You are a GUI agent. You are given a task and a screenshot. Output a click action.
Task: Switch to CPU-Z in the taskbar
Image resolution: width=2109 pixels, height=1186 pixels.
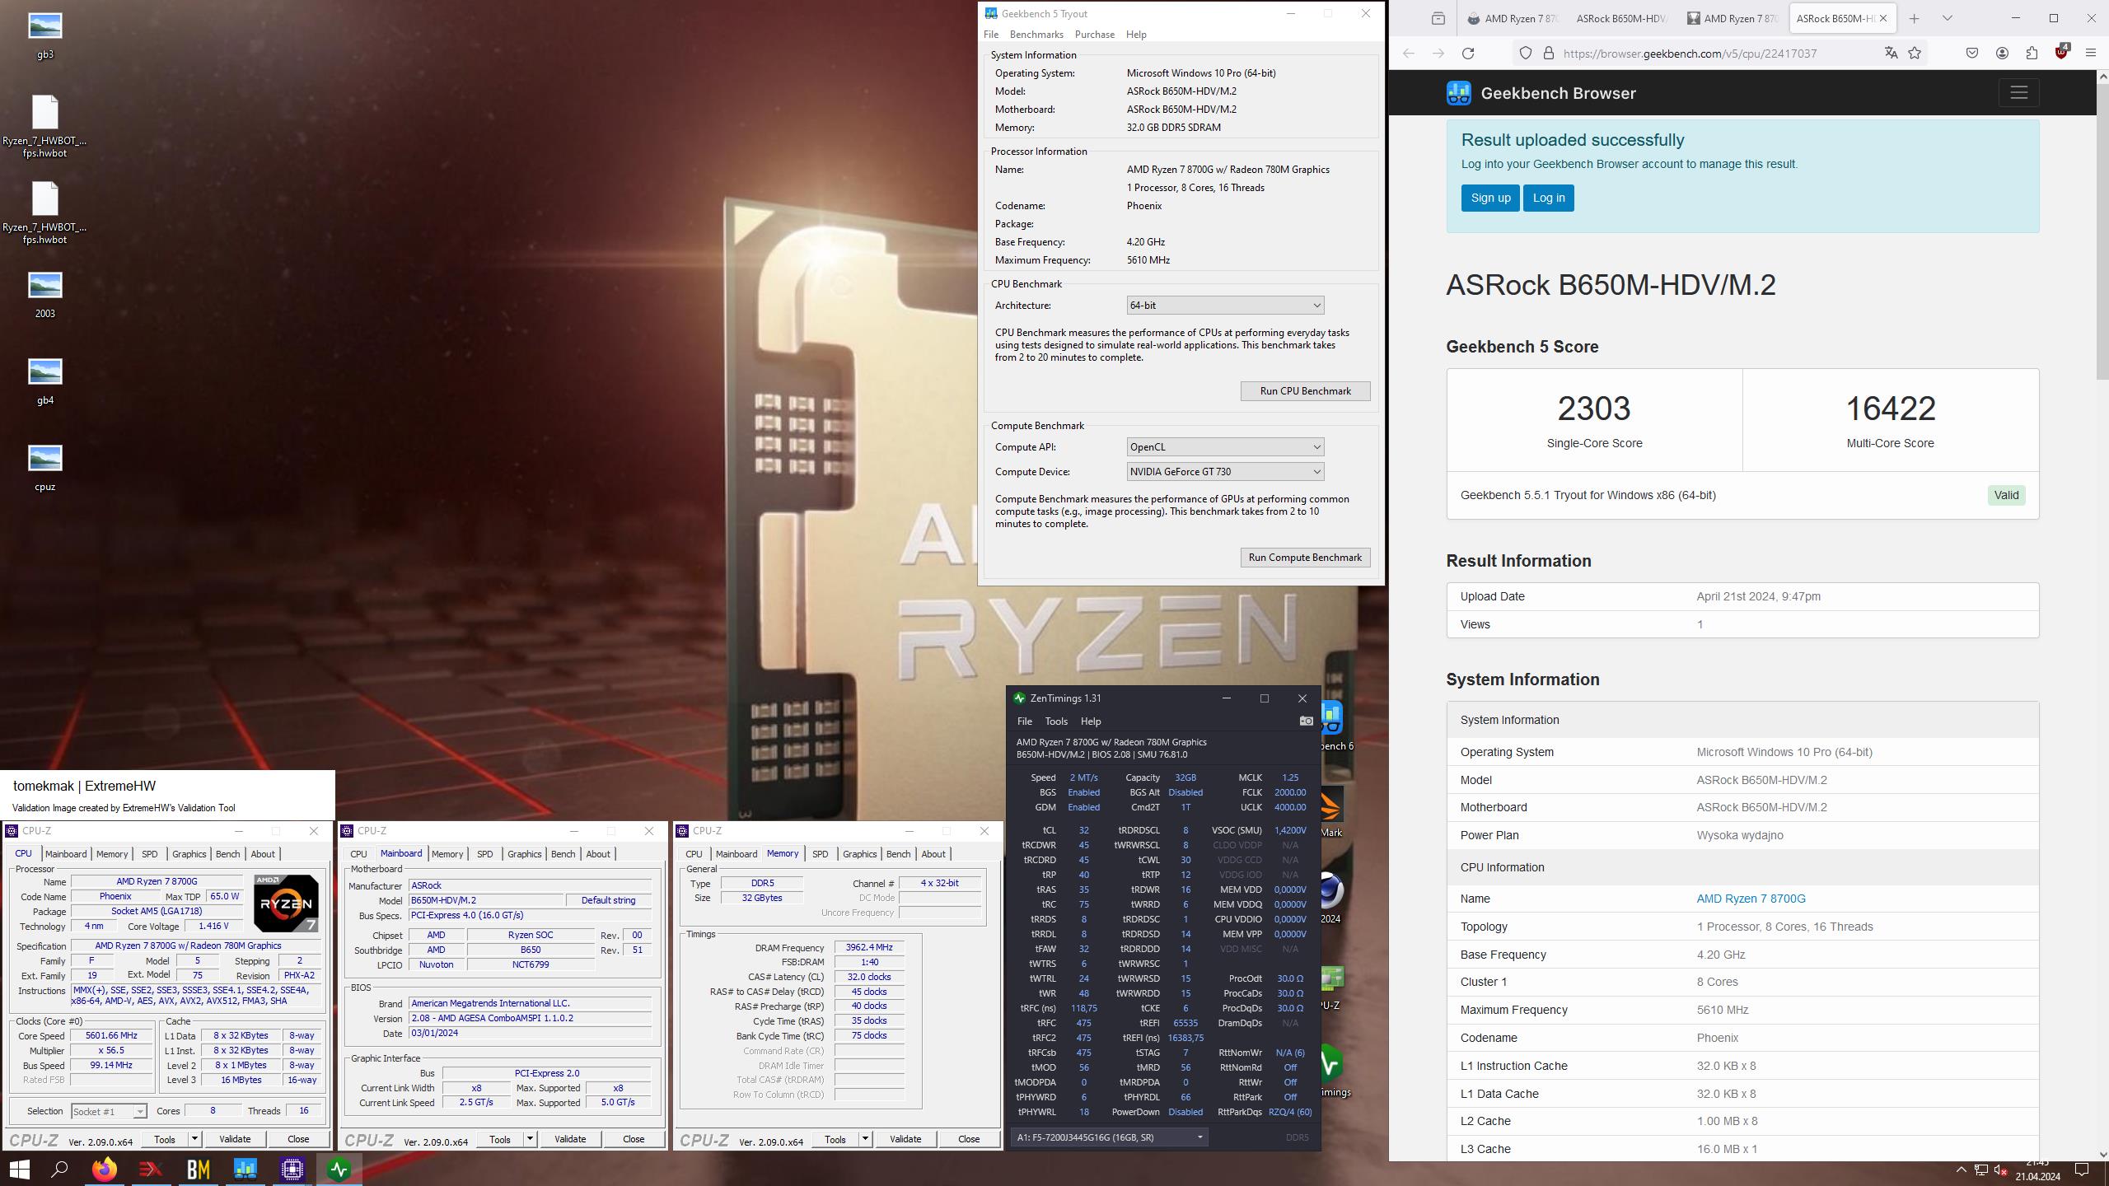click(x=292, y=1169)
